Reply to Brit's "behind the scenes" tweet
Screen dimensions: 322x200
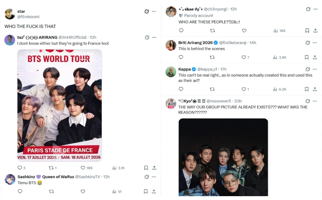(181, 57)
